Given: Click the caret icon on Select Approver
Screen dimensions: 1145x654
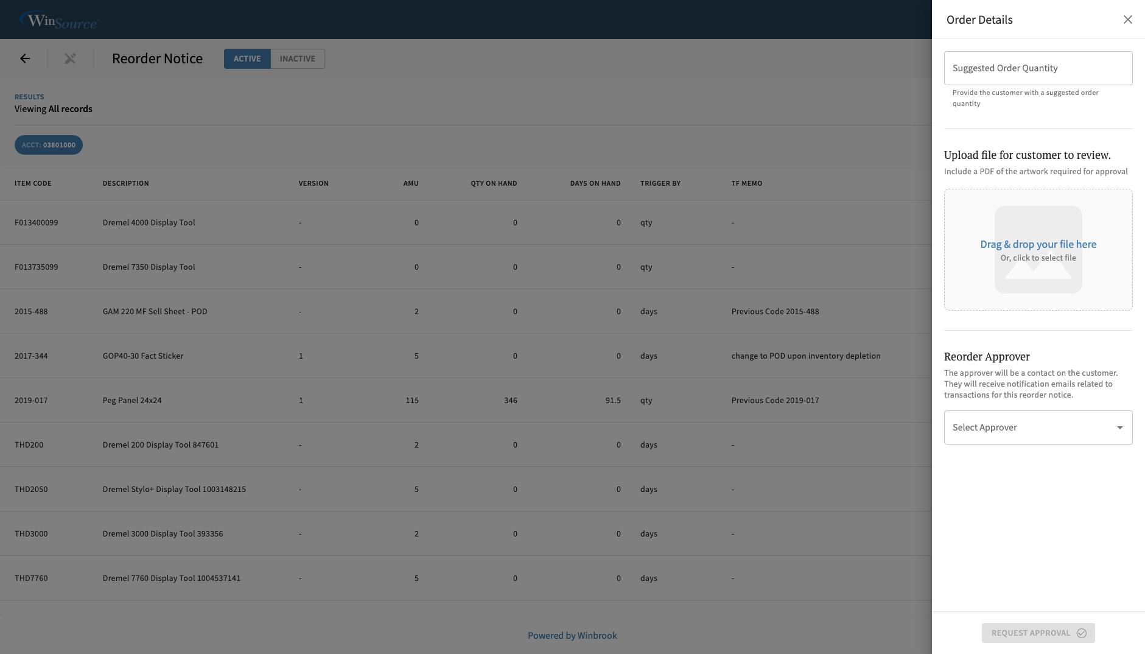Looking at the screenshot, I should 1120,427.
